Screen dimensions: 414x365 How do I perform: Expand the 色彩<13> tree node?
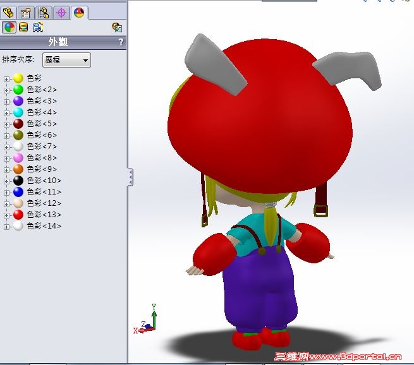[6, 215]
